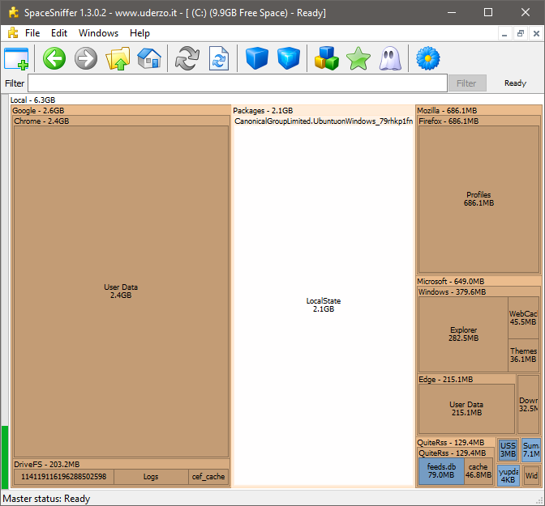Select the WebCache 45.5MB block
This screenshot has width=545, height=506.
523,317
